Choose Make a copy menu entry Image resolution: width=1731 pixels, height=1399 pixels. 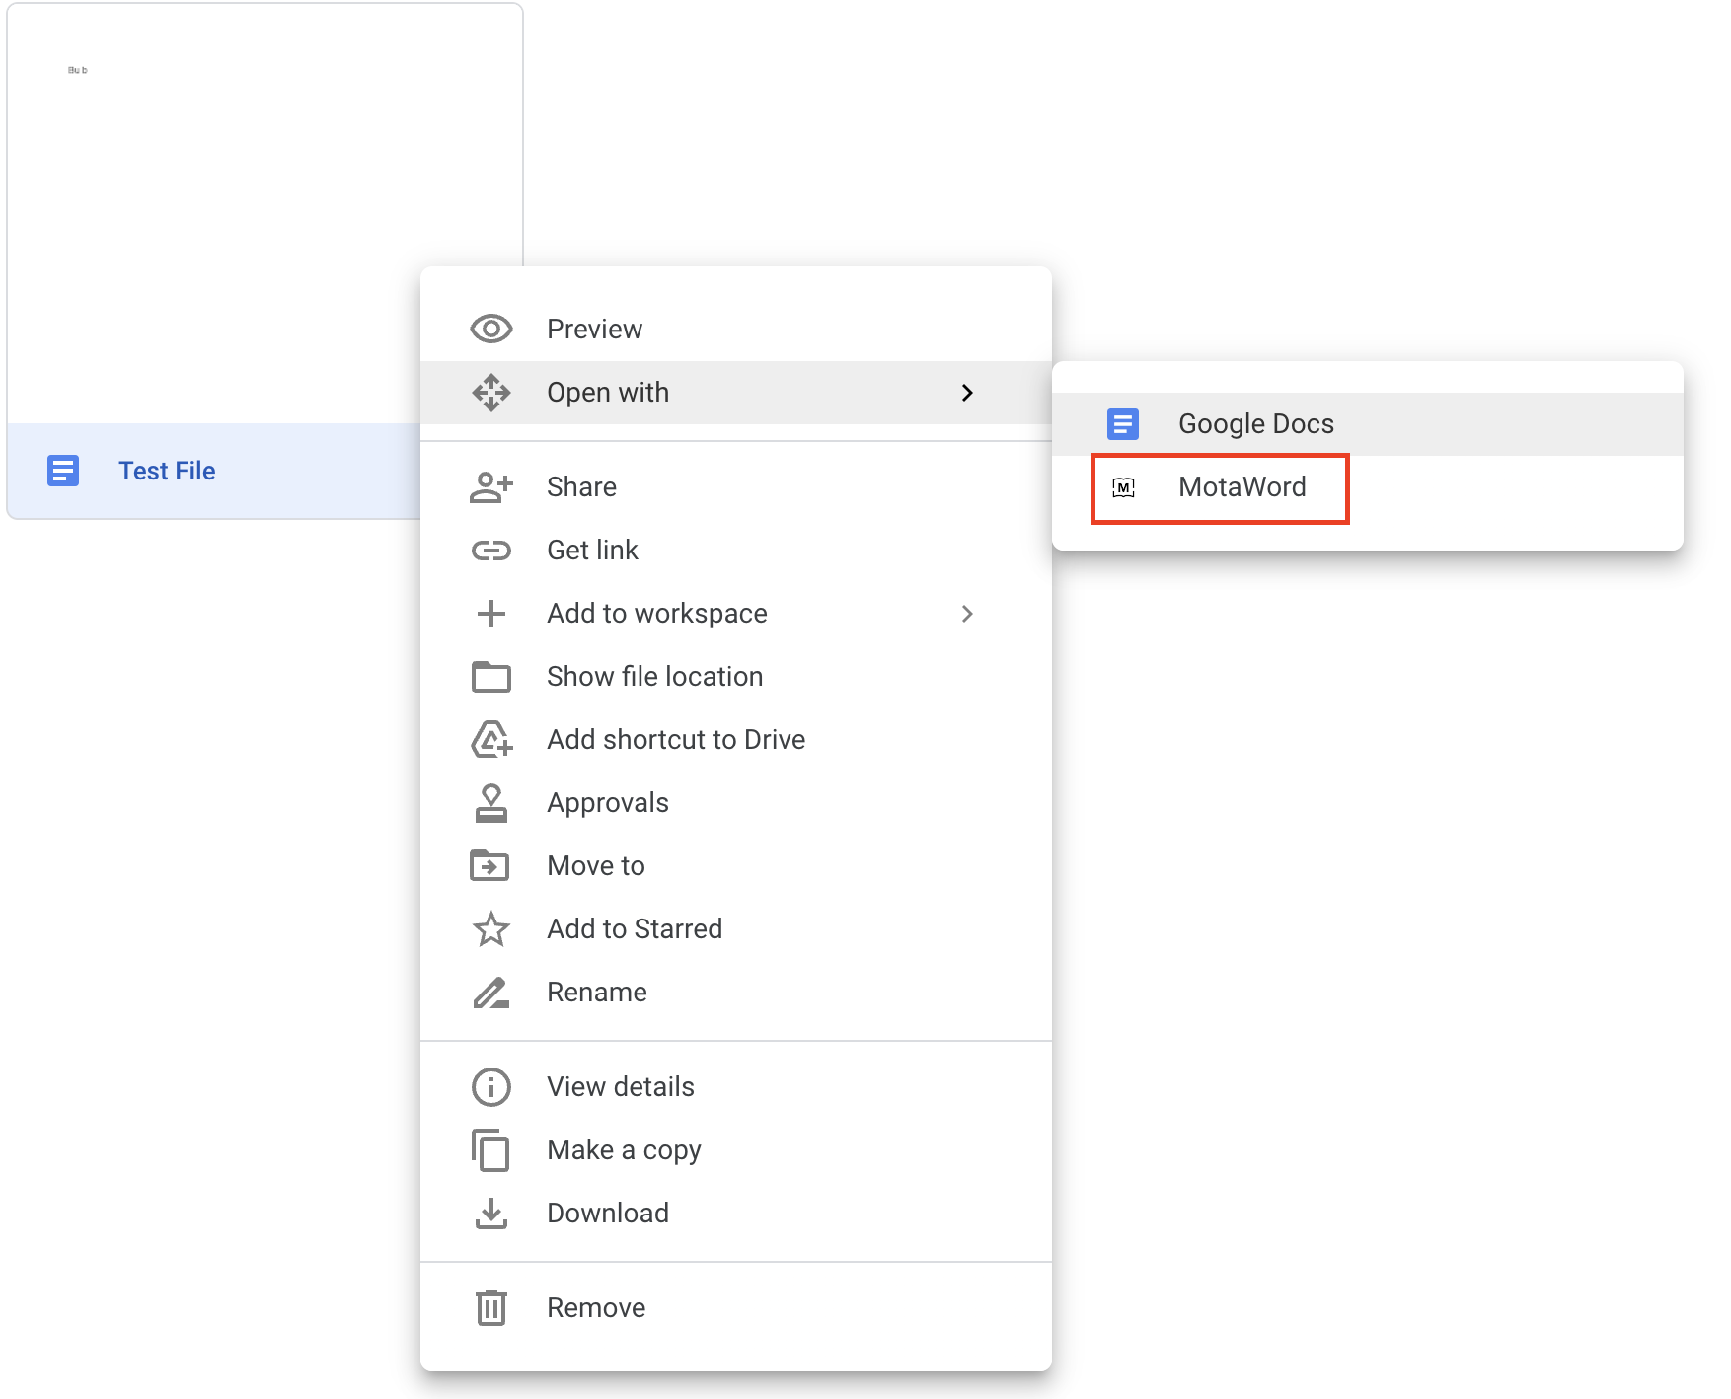pos(736,1150)
